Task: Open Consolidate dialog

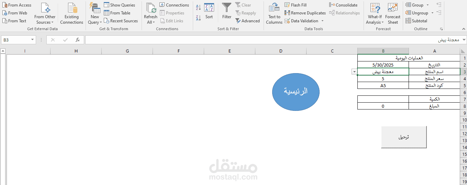Action: click(x=343, y=5)
